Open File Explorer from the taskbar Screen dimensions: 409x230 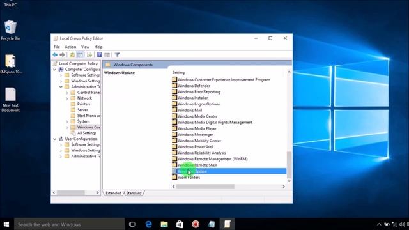point(164,224)
